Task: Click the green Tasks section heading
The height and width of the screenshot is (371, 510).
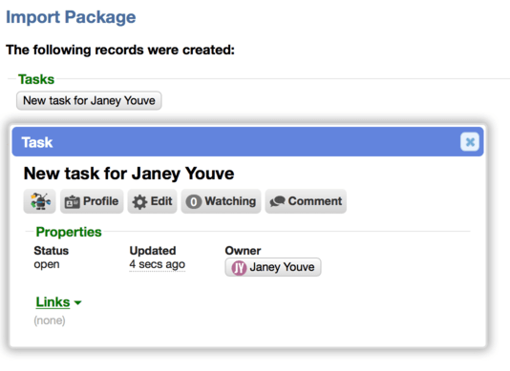Action: (36, 79)
